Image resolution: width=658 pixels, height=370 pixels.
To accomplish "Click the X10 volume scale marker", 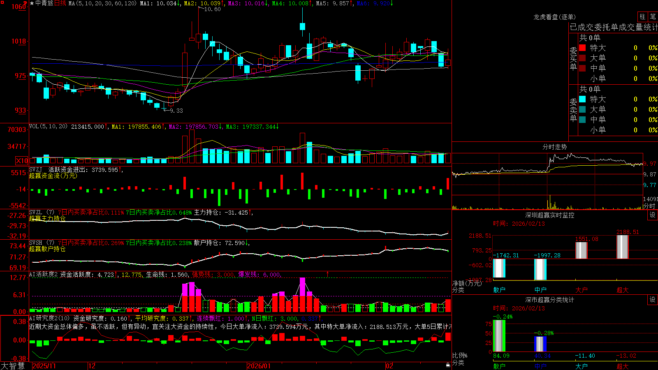I will coord(22,161).
